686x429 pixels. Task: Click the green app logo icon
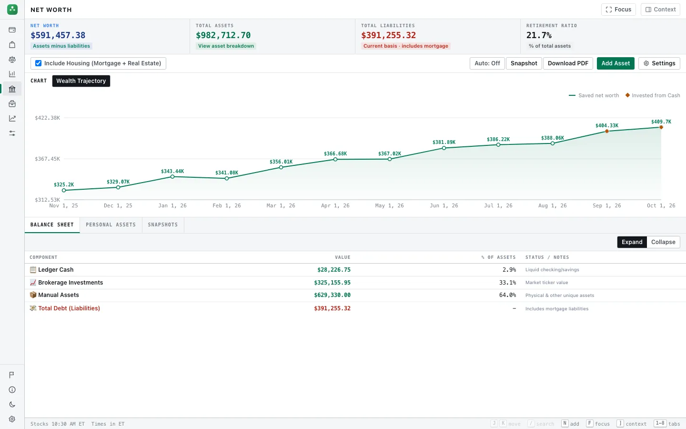[12, 9]
